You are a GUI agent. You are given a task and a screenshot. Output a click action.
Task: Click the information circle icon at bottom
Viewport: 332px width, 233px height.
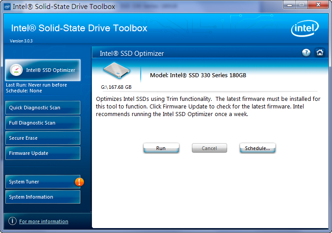tap(12, 221)
